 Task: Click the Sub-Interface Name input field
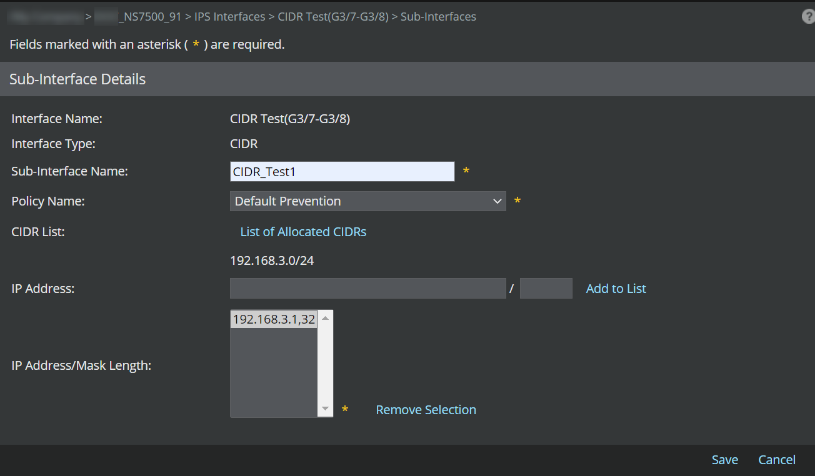pyautogui.click(x=342, y=172)
